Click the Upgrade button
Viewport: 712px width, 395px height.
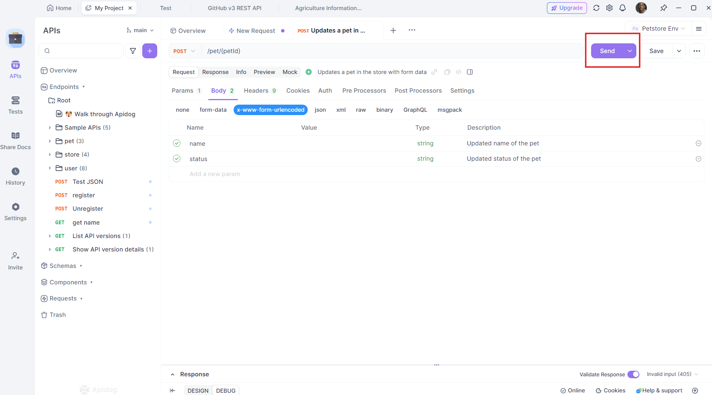click(567, 8)
